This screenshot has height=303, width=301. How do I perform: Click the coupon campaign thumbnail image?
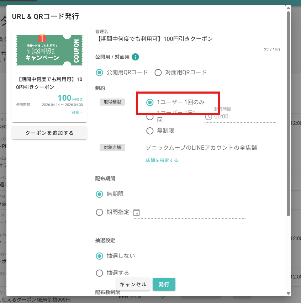coord(49,50)
